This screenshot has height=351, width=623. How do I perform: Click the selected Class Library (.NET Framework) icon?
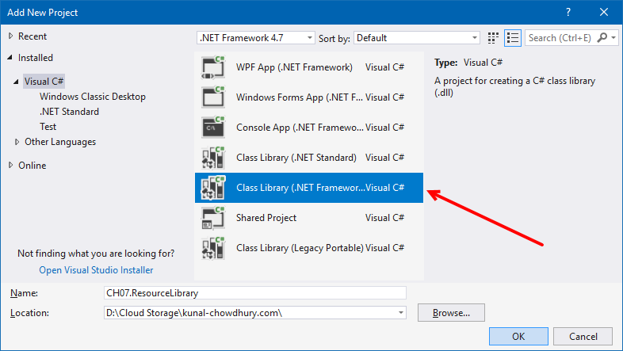(x=213, y=188)
